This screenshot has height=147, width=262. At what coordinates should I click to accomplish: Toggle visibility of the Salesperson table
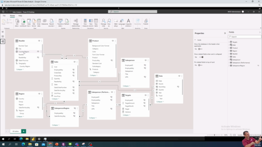coord(146,60)
